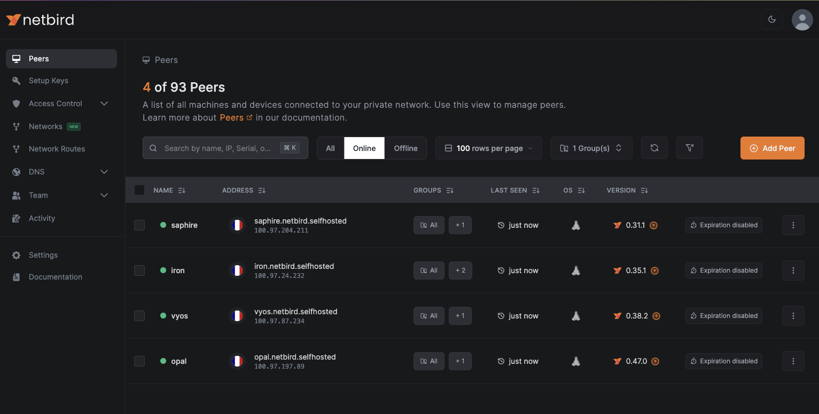This screenshot has width=819, height=414.
Task: Open the 100 rows per page dropdown
Action: [x=488, y=148]
